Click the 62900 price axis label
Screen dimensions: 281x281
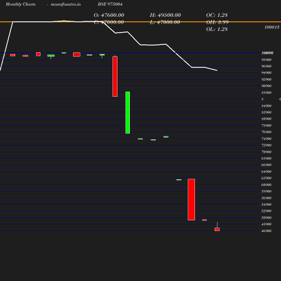(266, 178)
